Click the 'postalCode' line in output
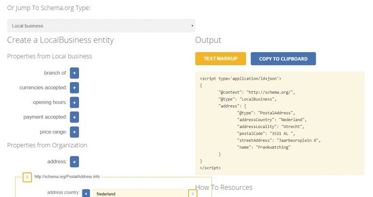The width and height of the screenshot is (373, 197). point(266,133)
